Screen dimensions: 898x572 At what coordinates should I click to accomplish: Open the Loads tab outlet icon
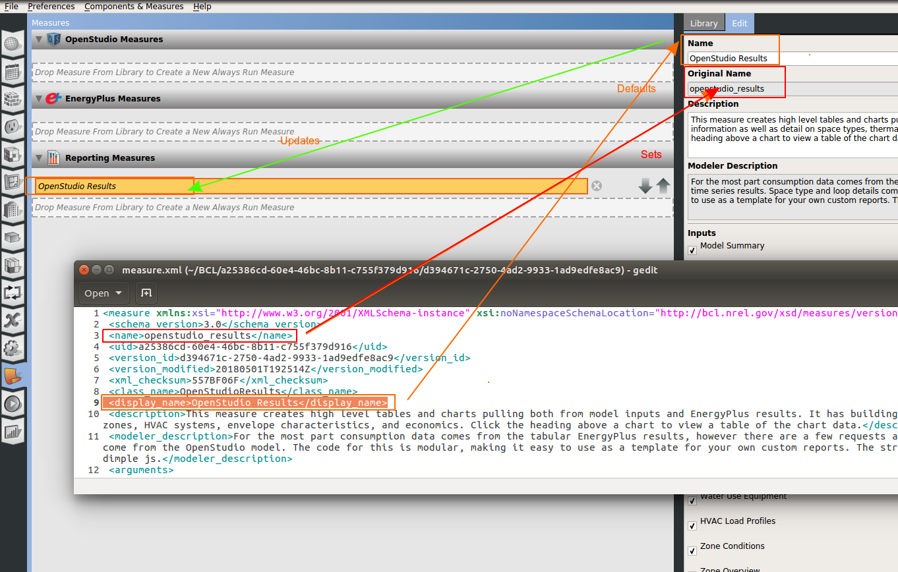tap(12, 127)
